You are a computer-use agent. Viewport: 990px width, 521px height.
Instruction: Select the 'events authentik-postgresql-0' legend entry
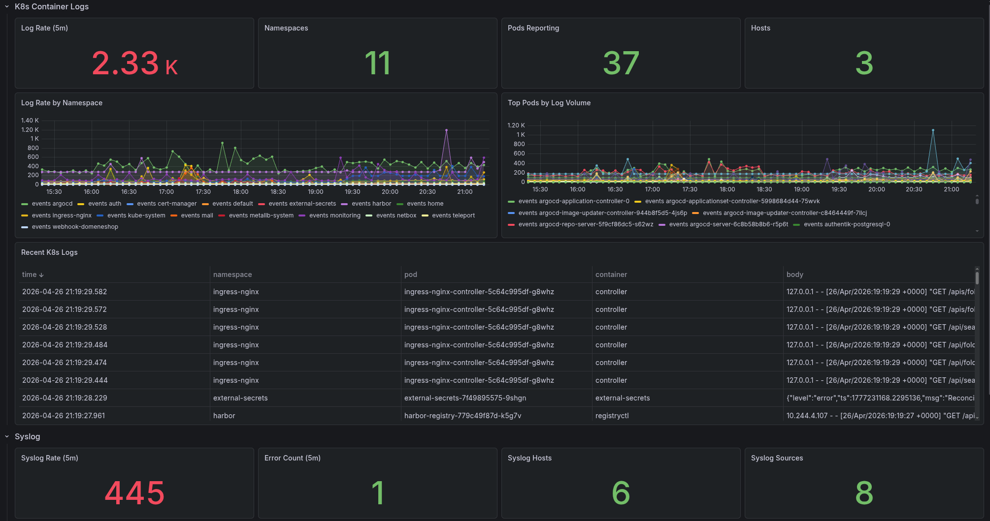846,224
